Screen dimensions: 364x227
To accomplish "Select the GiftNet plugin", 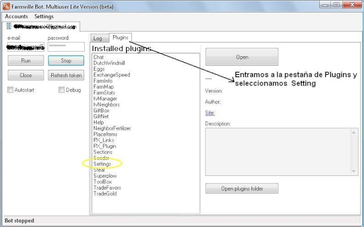I will (x=101, y=116).
